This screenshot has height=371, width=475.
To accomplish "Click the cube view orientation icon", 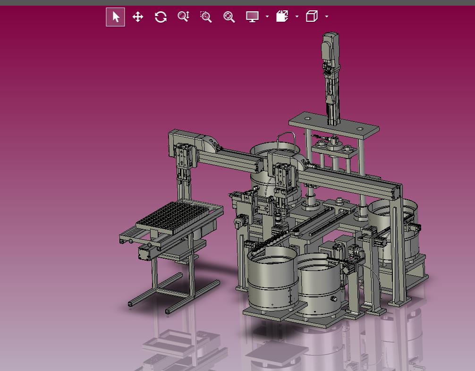I will coord(312,17).
